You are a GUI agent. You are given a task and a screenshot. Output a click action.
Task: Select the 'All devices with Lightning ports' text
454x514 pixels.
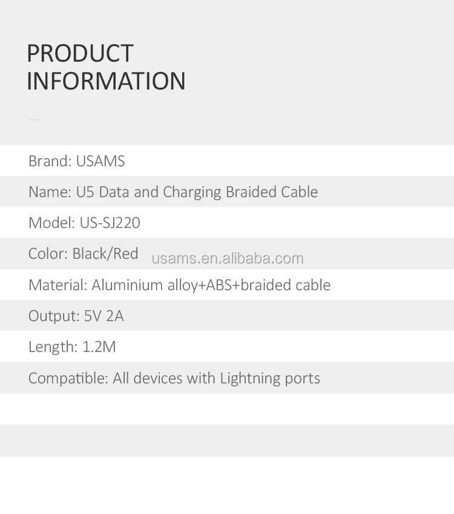216,379
